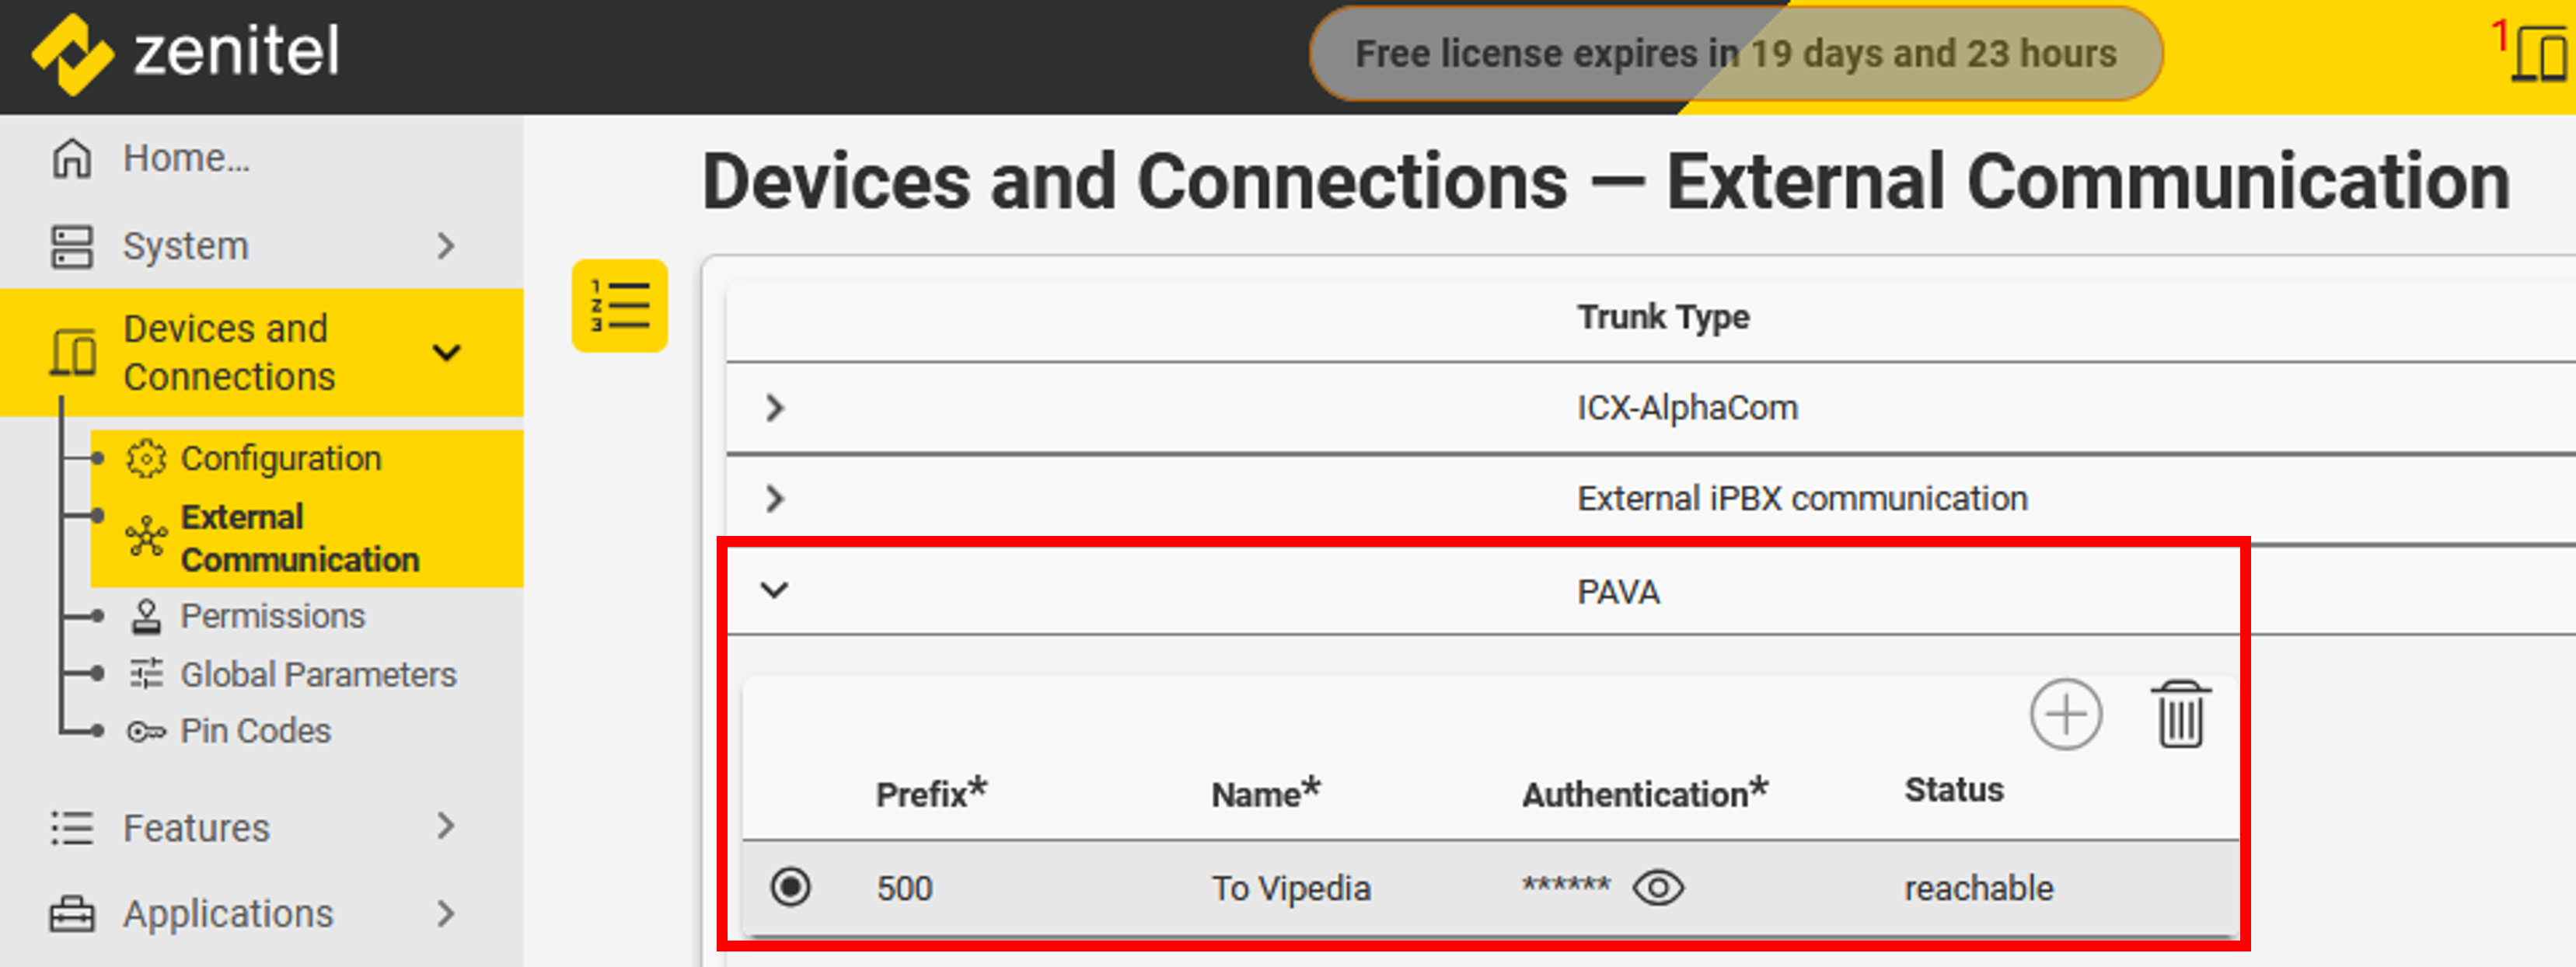Screen dimensions: 2576x967
Task: Open the numbered list panel button
Action: [x=619, y=306]
